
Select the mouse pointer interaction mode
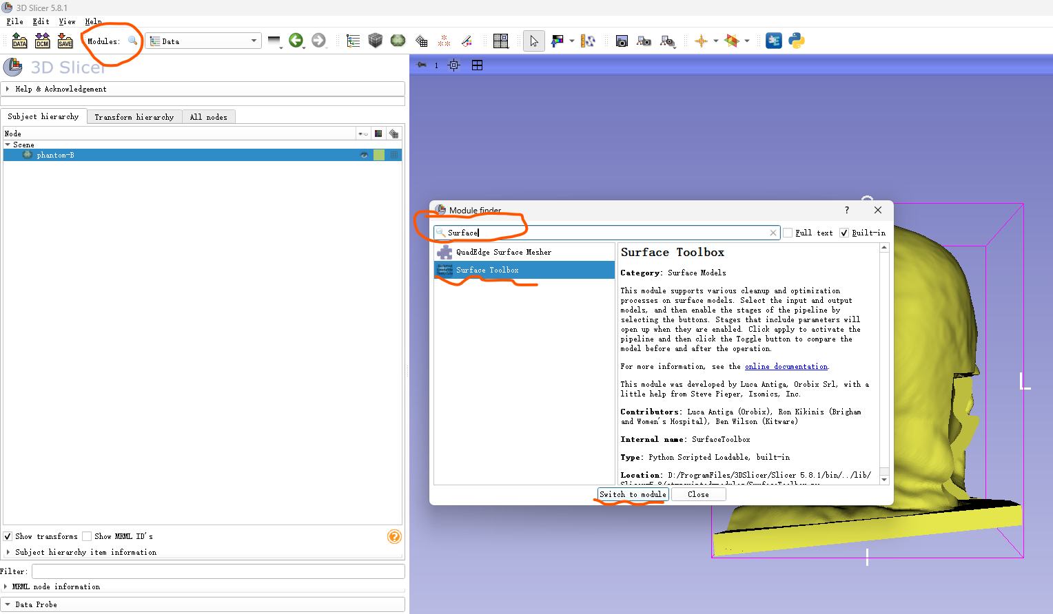coord(534,41)
